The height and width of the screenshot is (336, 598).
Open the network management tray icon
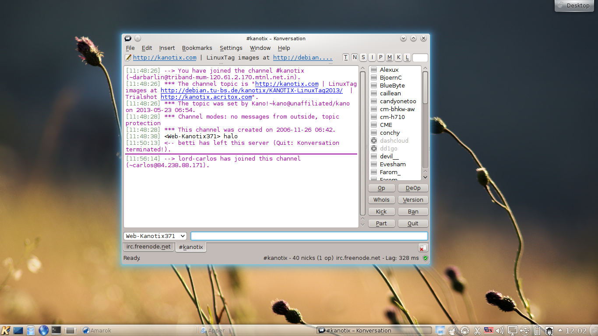[549, 331]
